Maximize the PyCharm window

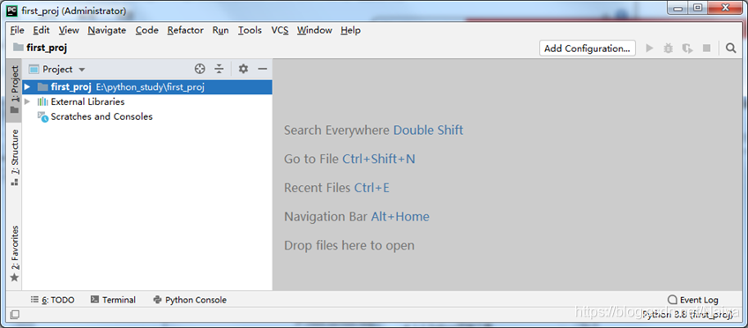click(698, 8)
